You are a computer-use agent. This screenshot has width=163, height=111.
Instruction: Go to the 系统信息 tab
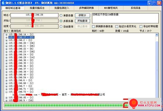(x=135, y=8)
